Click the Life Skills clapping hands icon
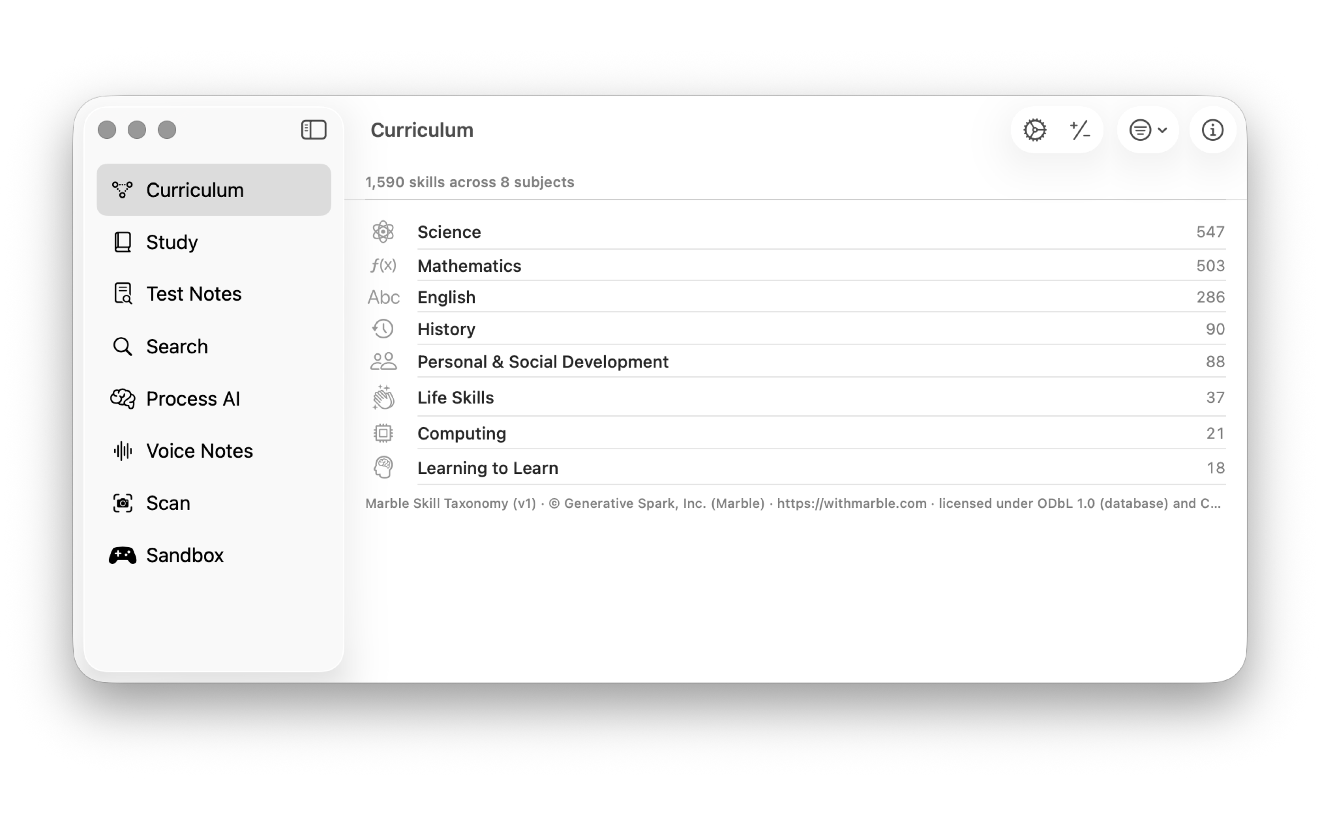This screenshot has width=1320, height=825. tap(384, 397)
